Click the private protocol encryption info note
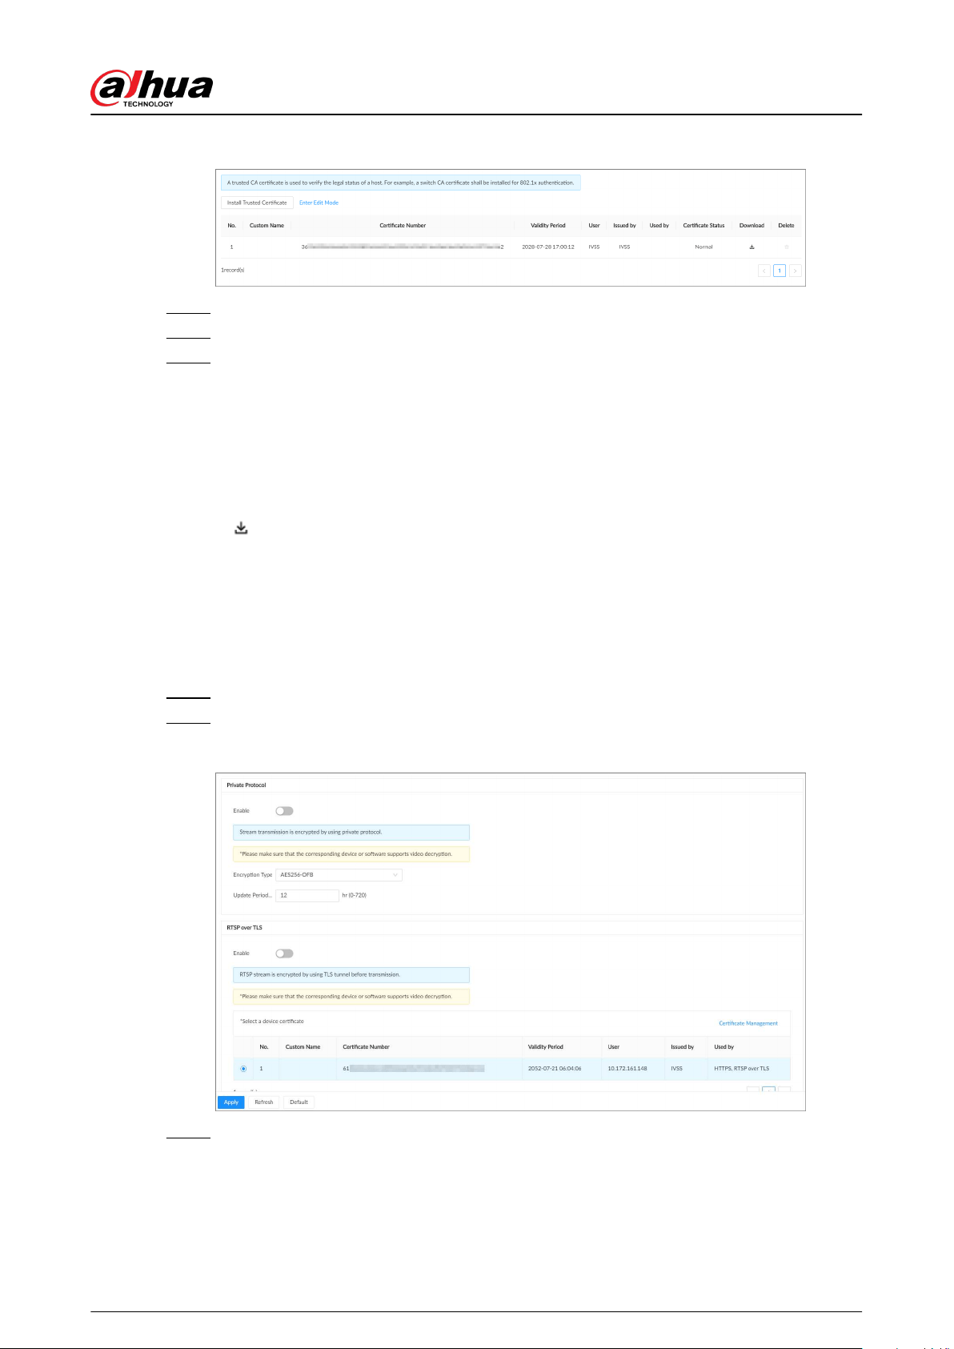This screenshot has width=954, height=1349. click(x=351, y=833)
